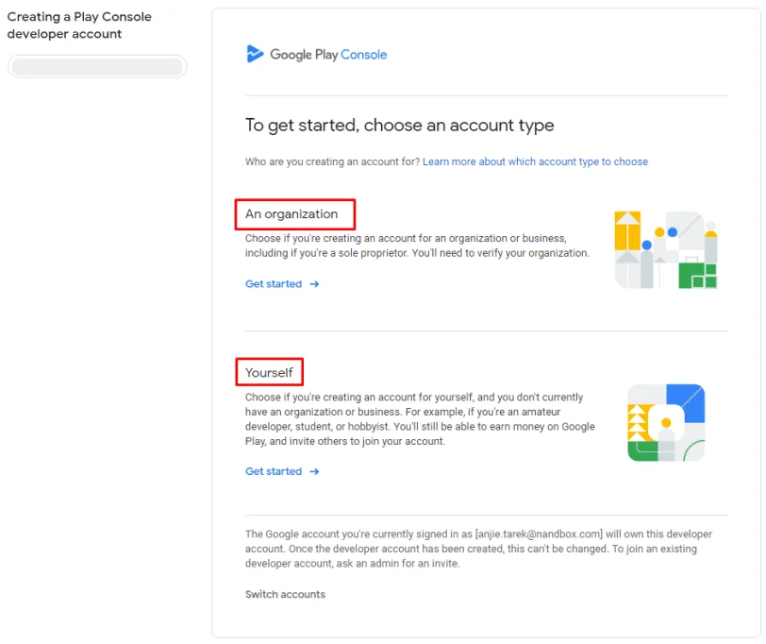Click the Yourself person illustration
This screenshot has height=644, width=766.
coord(666,422)
